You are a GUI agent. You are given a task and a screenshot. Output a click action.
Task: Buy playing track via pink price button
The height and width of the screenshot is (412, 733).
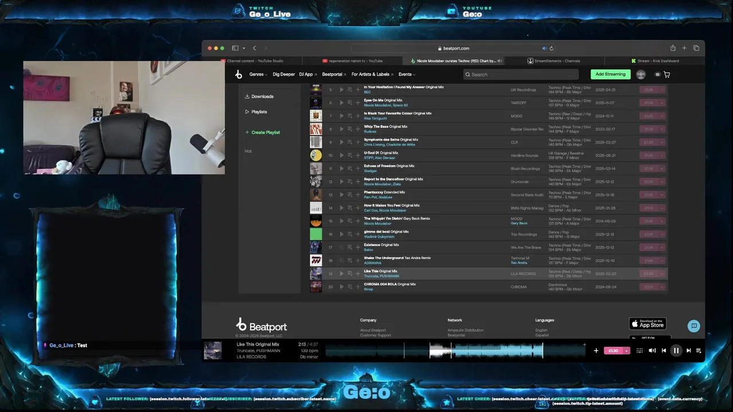[613, 350]
